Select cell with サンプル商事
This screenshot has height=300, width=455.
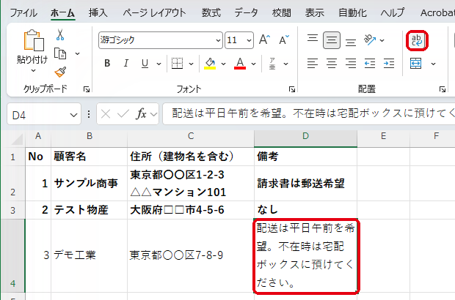[x=89, y=184]
